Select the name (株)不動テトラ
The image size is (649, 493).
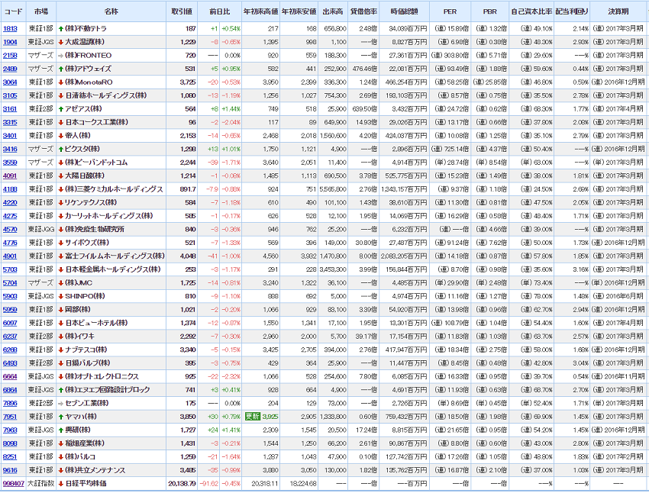pos(86,28)
